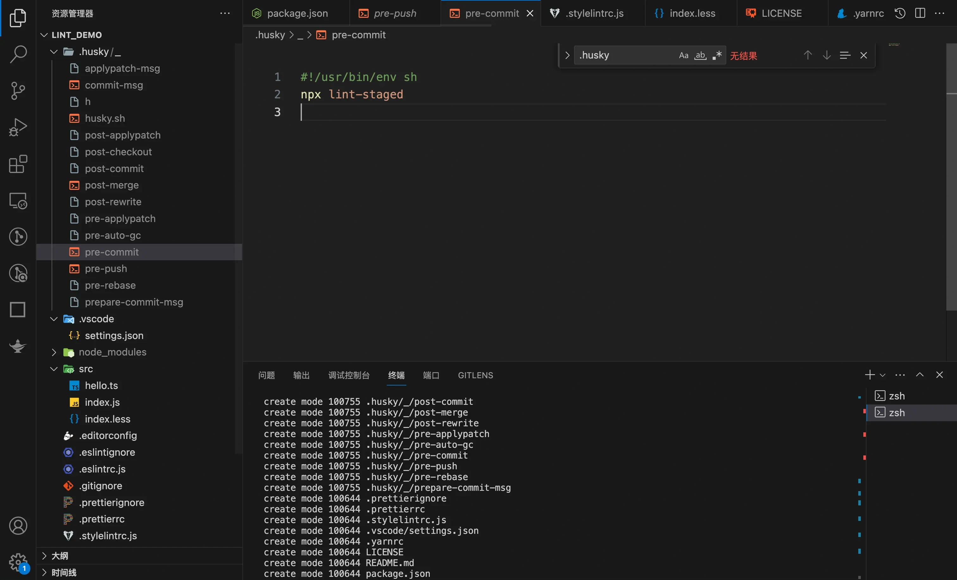Go to previous find match with up arrow
This screenshot has height=580, width=957.
[808, 55]
